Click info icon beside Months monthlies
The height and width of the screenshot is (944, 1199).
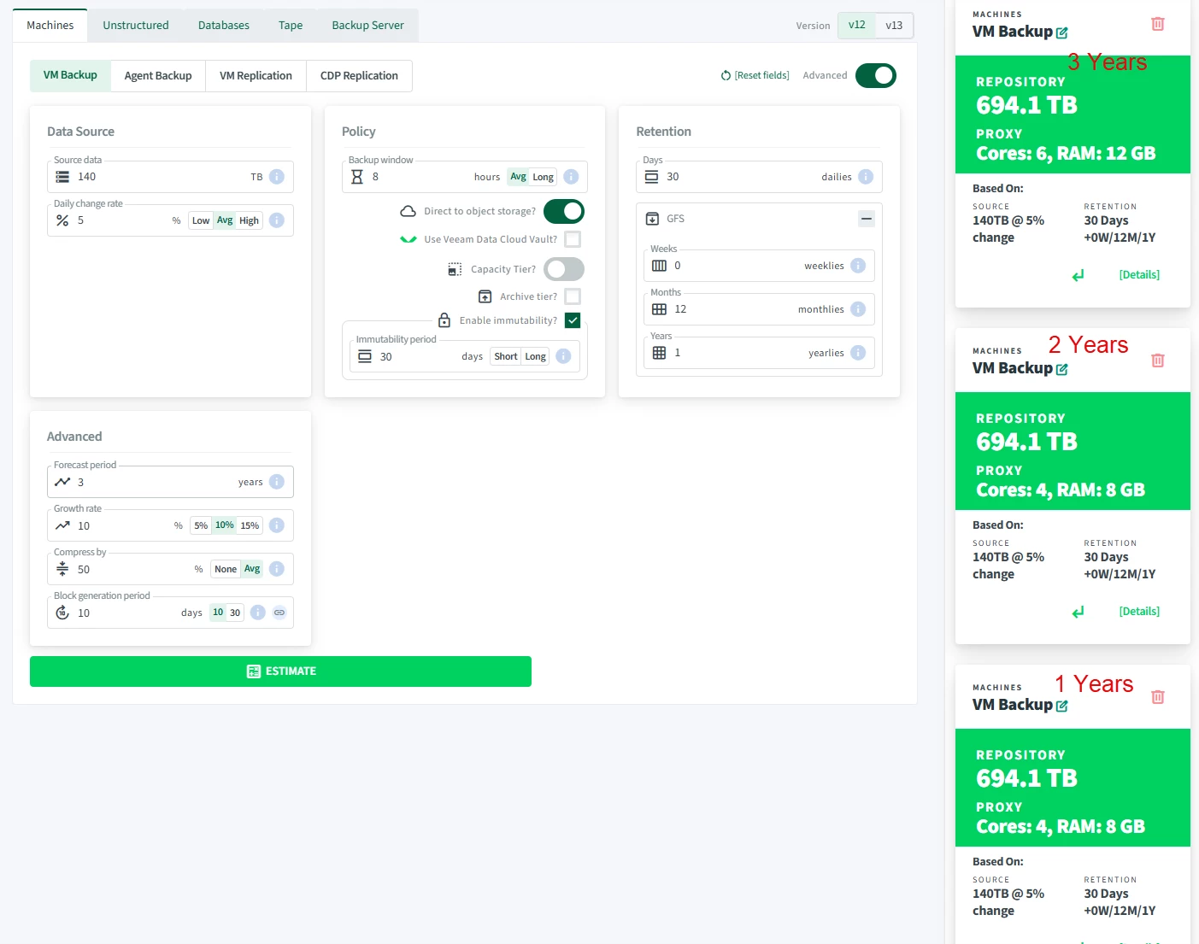858,309
